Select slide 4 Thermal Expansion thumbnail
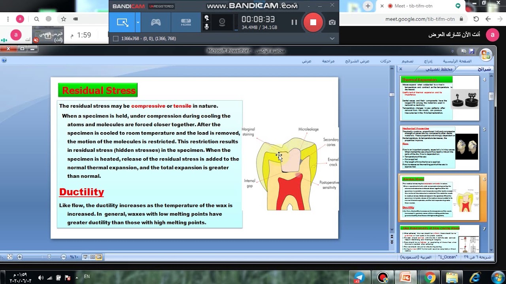506x284 pixels. pos(440,98)
